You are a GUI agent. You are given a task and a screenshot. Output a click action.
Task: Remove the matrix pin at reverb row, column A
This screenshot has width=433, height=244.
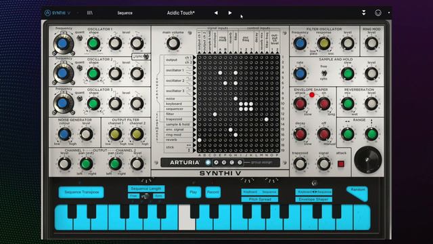pyautogui.click(x=200, y=140)
